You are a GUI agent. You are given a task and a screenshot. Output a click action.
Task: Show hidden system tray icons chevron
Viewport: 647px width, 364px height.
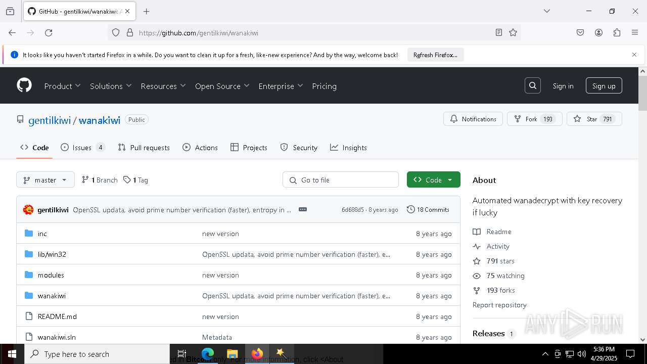coord(545,354)
